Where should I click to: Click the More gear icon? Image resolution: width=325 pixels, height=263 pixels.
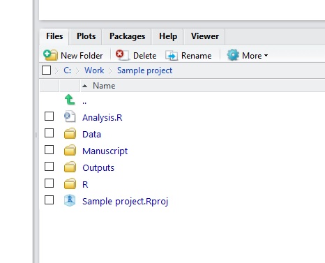pos(233,55)
